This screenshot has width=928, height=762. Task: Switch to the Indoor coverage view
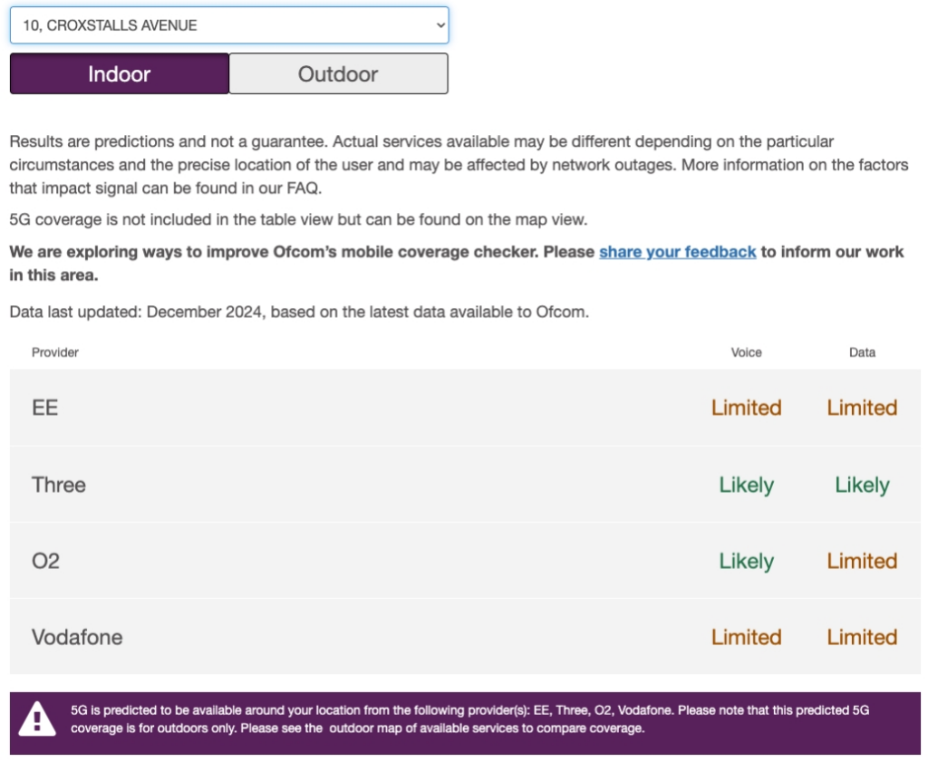119,73
